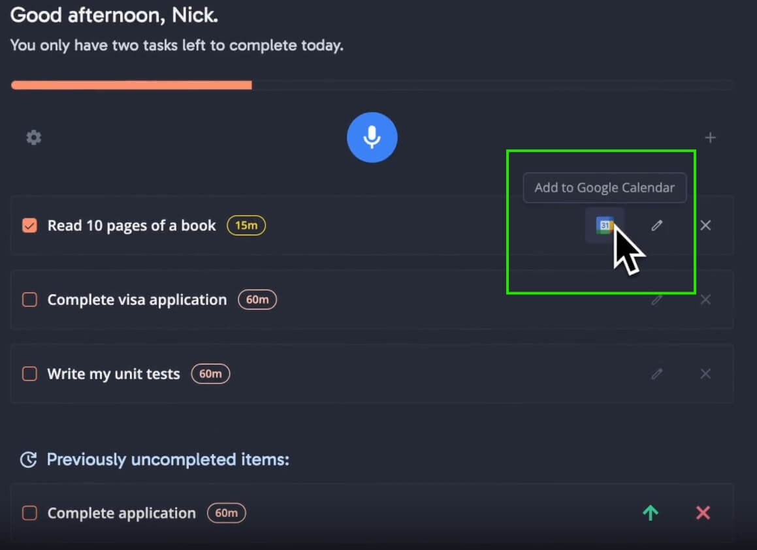Open settings via the gear icon
The image size is (757, 550).
click(x=34, y=138)
